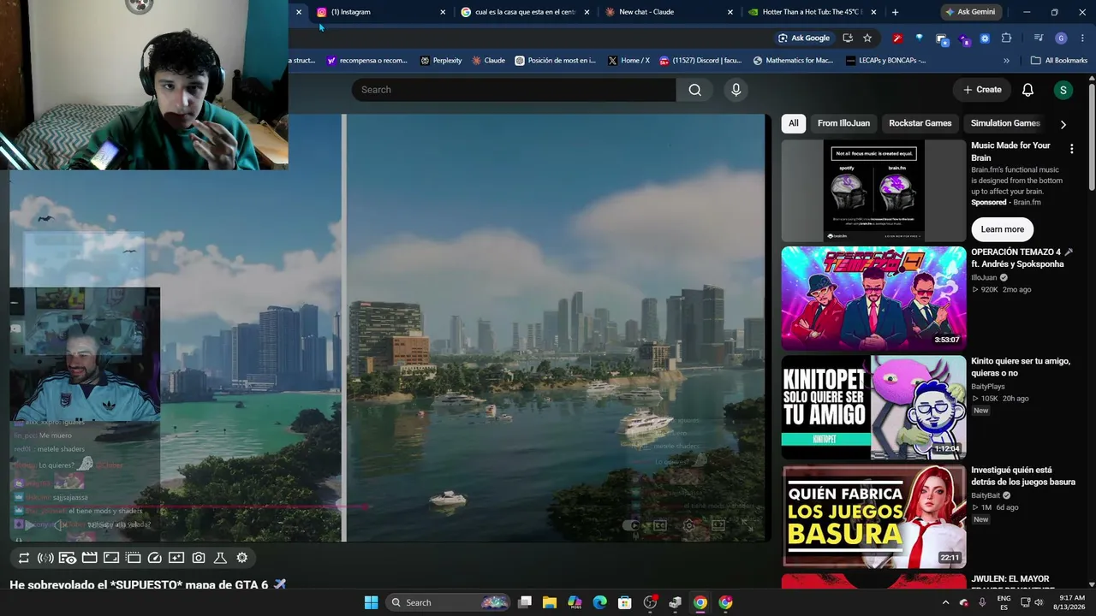
Task: Click the Learn more button on the ad
Action: tap(1003, 229)
